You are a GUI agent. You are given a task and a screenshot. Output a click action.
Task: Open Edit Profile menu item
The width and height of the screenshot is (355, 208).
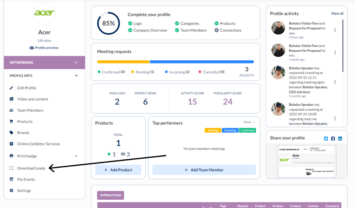[x=27, y=88]
